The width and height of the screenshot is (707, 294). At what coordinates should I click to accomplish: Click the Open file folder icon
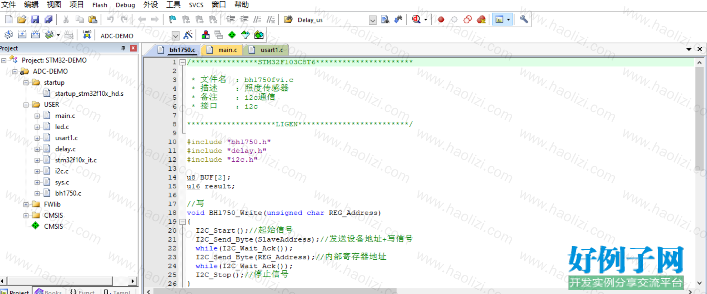(22, 20)
